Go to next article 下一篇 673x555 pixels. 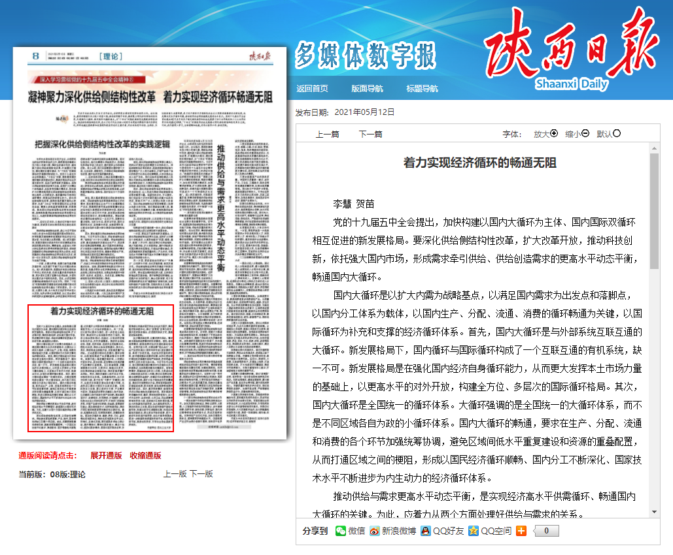370,134
